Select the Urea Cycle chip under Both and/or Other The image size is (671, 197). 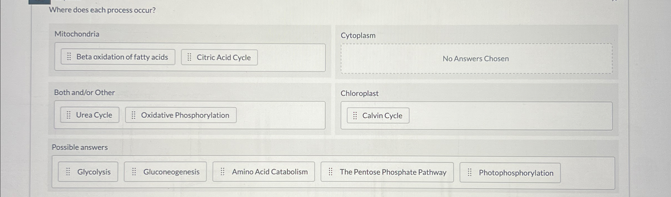coord(90,115)
